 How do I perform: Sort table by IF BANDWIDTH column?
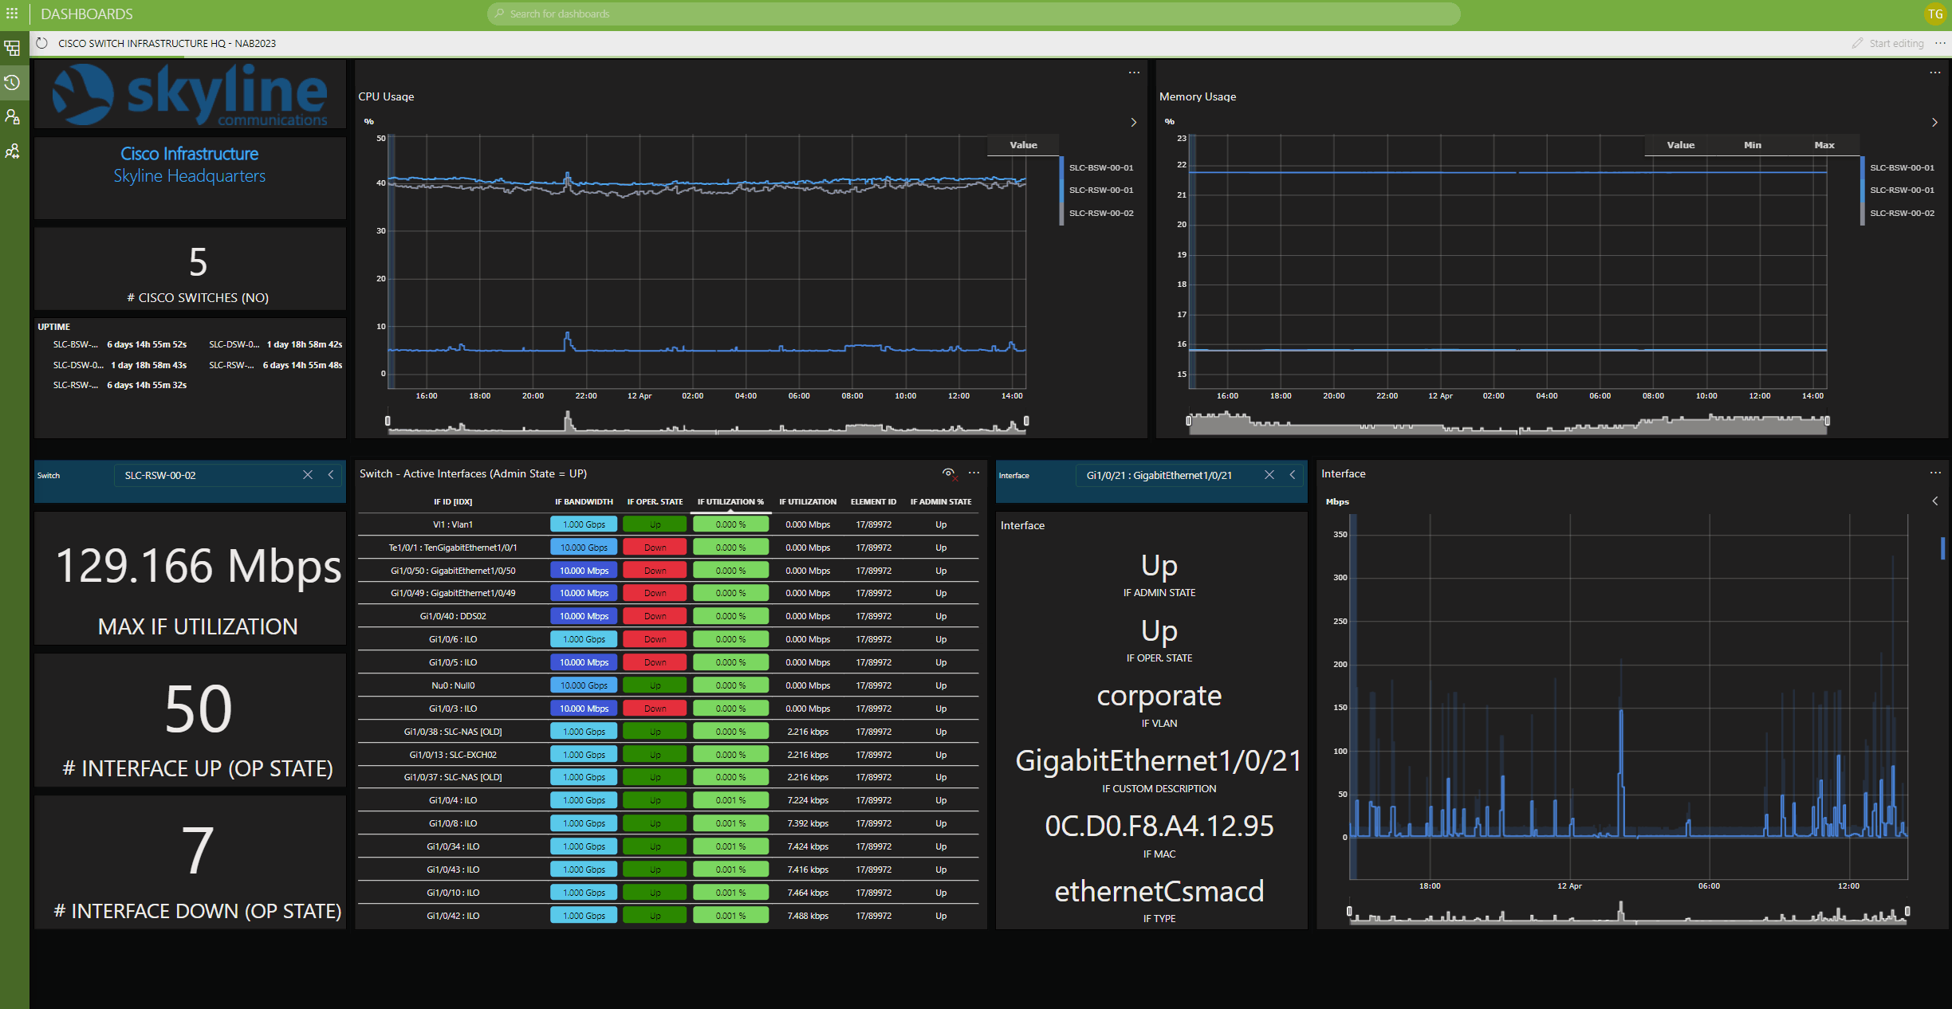click(x=584, y=502)
